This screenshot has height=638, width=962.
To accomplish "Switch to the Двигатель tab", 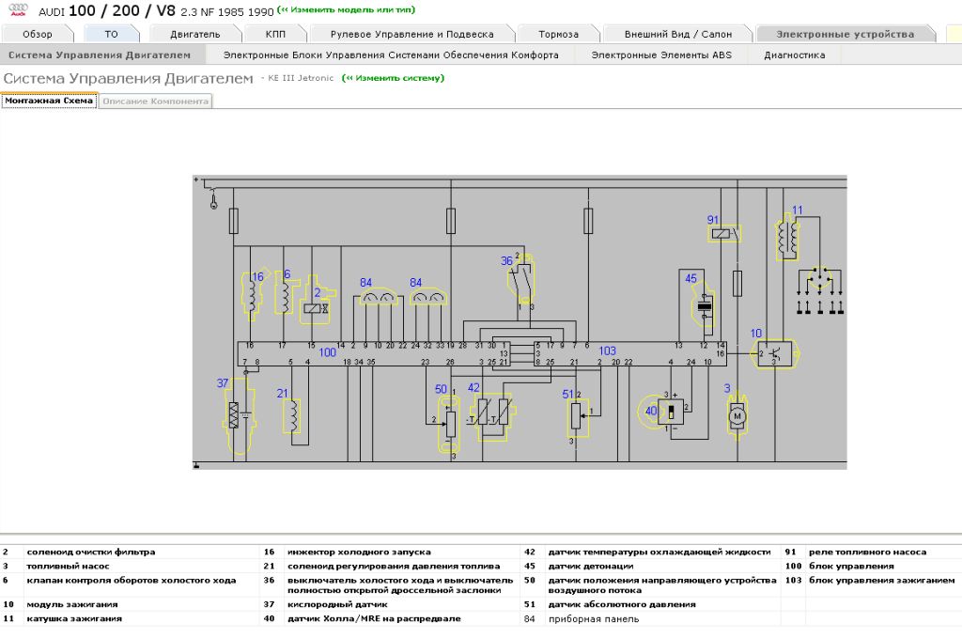I will point(195,35).
